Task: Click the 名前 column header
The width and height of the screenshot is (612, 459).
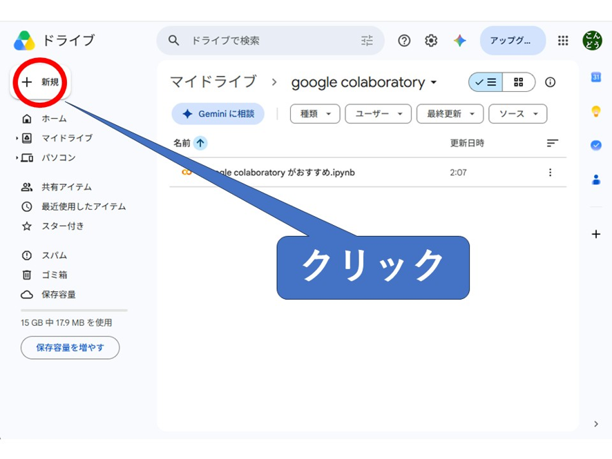Action: [x=182, y=143]
